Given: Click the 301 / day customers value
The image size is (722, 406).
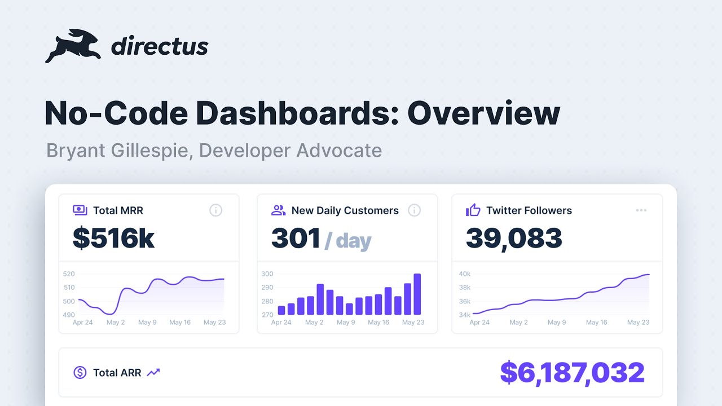Looking at the screenshot, I should click(x=321, y=238).
